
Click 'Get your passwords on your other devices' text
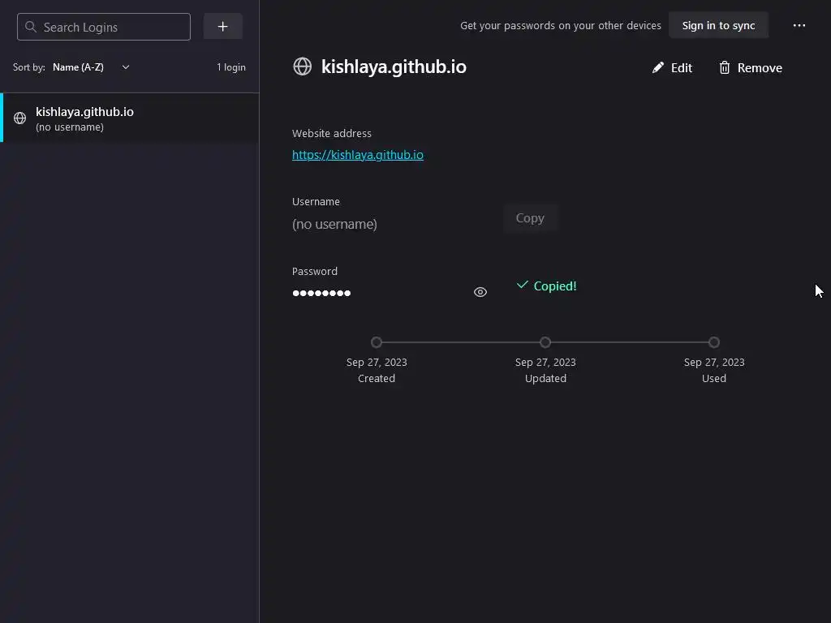tap(561, 25)
